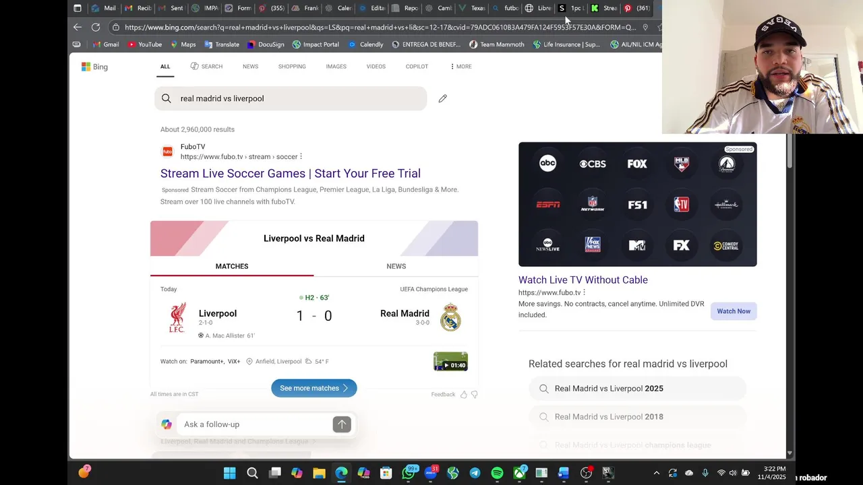Click the browser back arrow
The height and width of the screenshot is (485, 863).
[x=78, y=27]
